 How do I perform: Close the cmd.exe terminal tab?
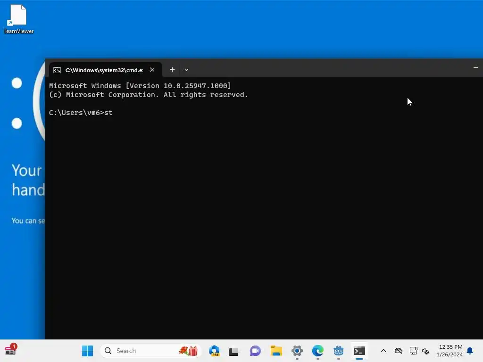[x=152, y=70]
